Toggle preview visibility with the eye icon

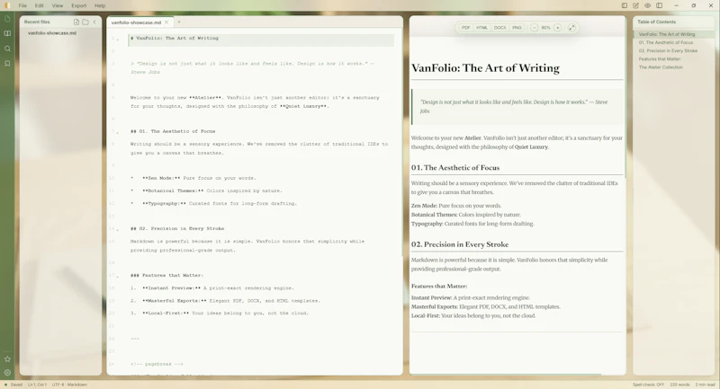point(647,5)
